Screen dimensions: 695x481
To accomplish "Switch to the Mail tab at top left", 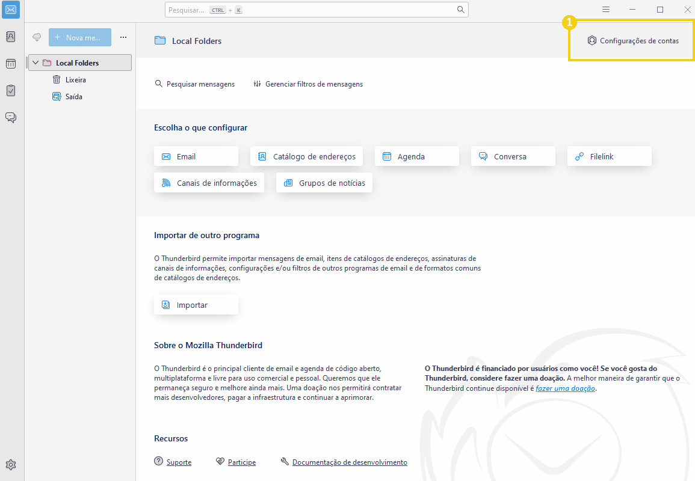I will coord(10,10).
